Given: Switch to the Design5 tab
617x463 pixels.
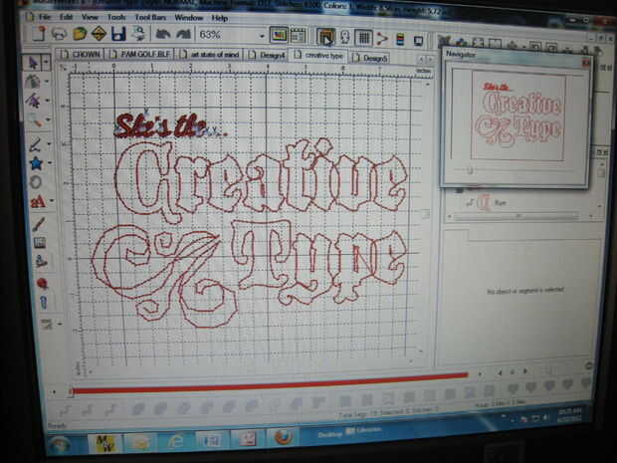Looking at the screenshot, I should [x=370, y=58].
